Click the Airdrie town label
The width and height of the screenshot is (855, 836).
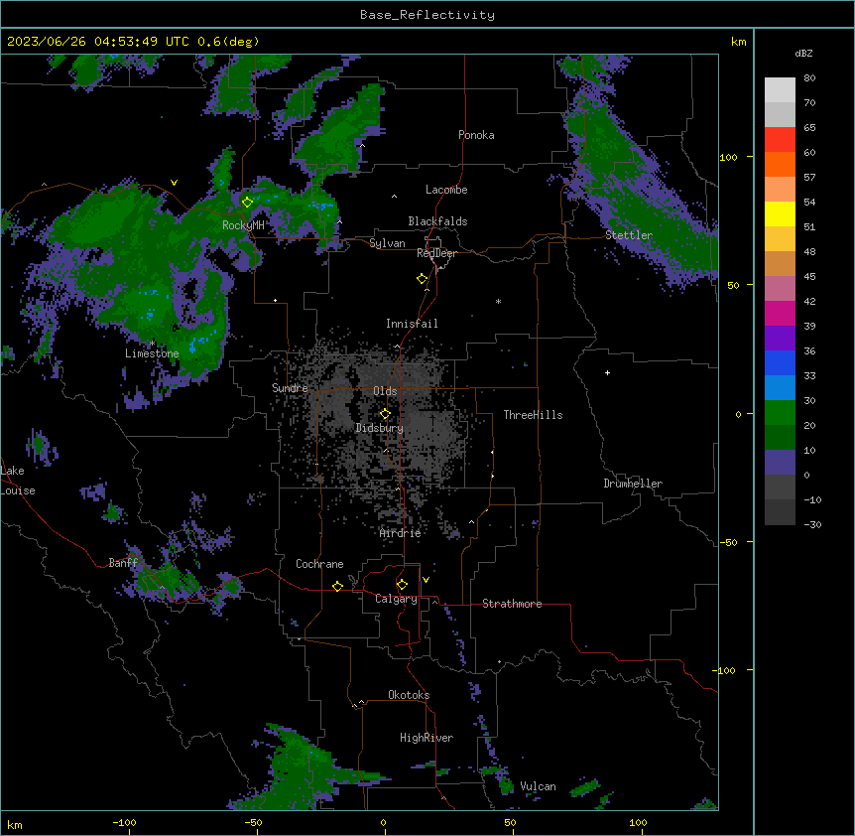(x=401, y=533)
